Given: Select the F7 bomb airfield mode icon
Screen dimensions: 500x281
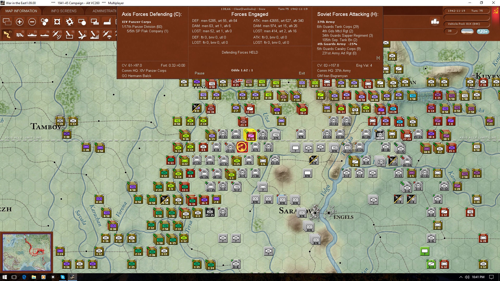Looking at the screenshot, I should click(x=82, y=34).
